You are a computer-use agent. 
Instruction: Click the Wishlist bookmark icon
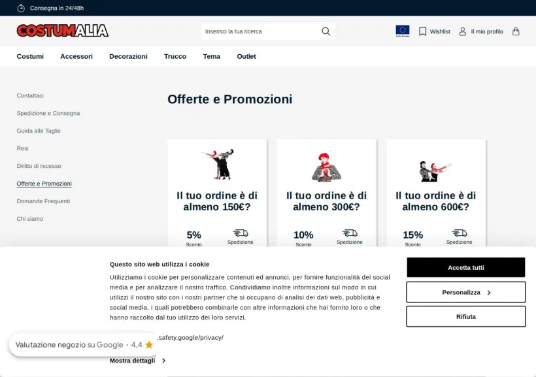point(422,31)
